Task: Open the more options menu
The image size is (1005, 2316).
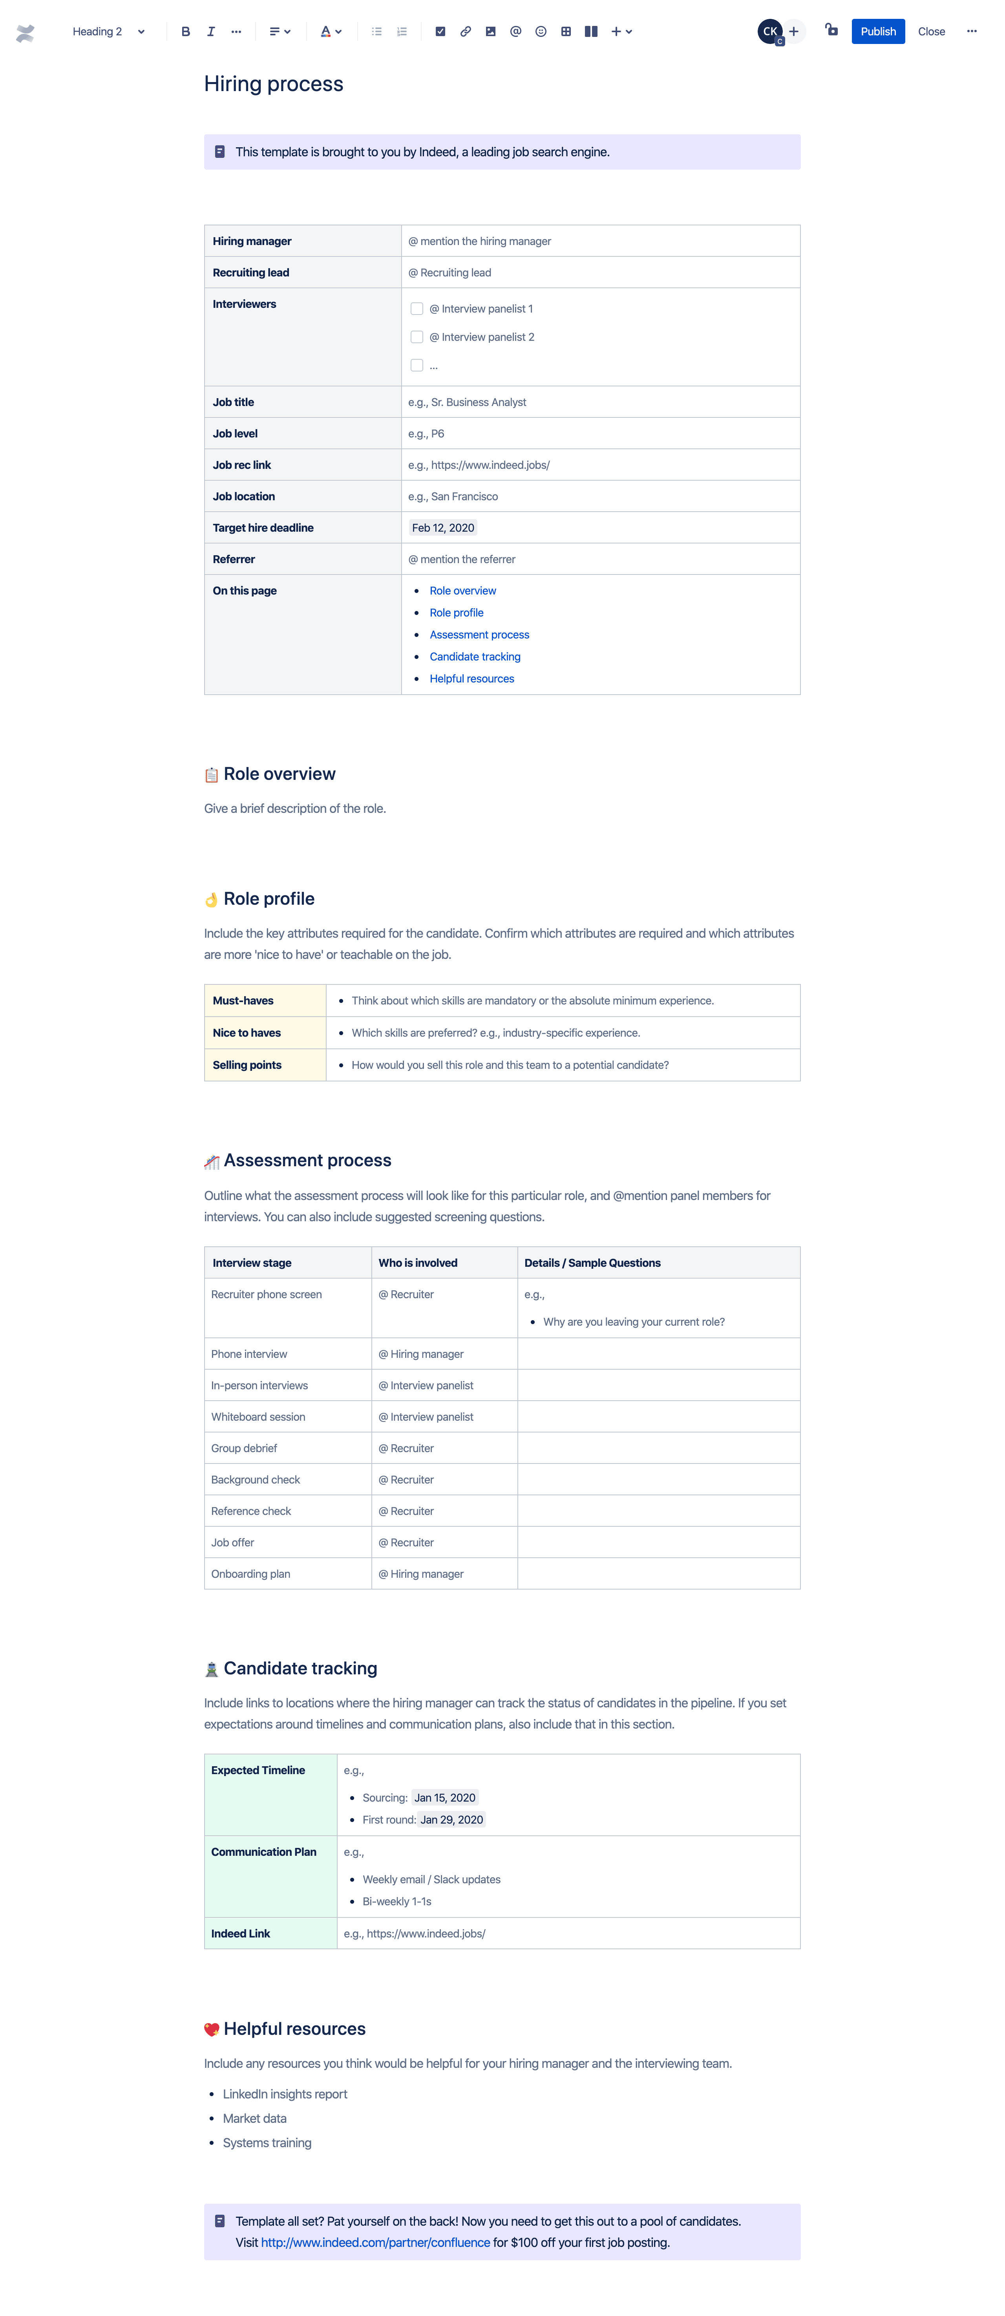Action: 974,29
